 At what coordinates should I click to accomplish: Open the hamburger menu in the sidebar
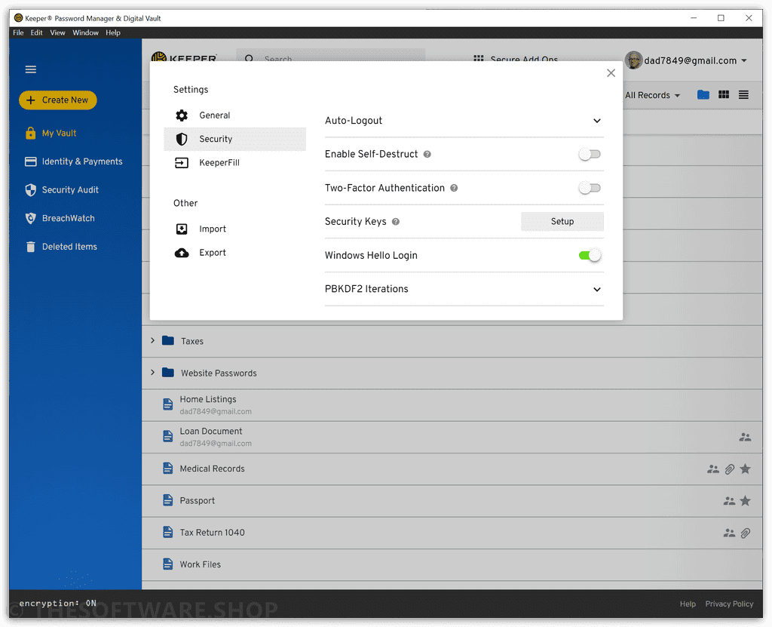pos(30,69)
